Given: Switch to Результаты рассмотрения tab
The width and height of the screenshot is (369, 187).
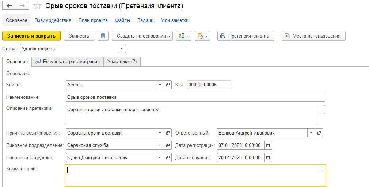Looking at the screenshot, I should (x=67, y=62).
